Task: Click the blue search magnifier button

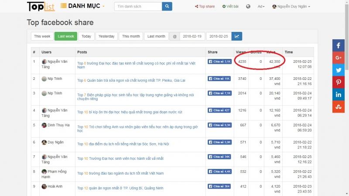Action: [x=167, y=7]
